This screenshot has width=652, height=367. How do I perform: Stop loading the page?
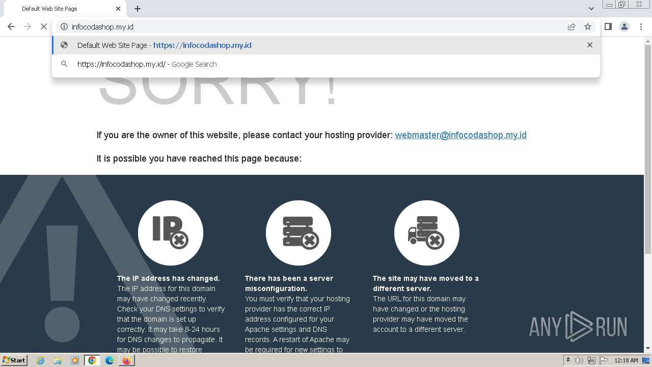[x=44, y=27]
